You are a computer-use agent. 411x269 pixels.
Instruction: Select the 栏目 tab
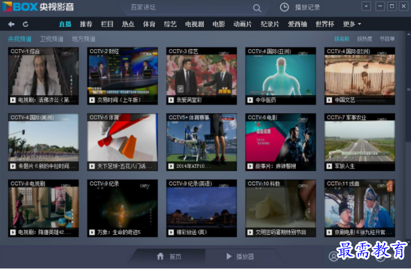click(107, 24)
